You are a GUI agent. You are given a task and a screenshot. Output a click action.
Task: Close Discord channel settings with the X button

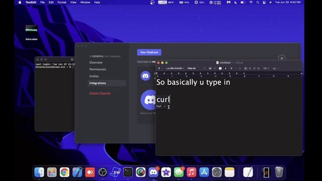pyautogui.click(x=282, y=58)
